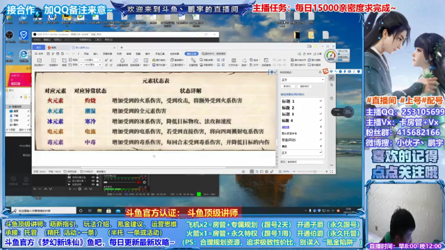Open the Rotate (旋转) dropdown

click(x=244, y=62)
